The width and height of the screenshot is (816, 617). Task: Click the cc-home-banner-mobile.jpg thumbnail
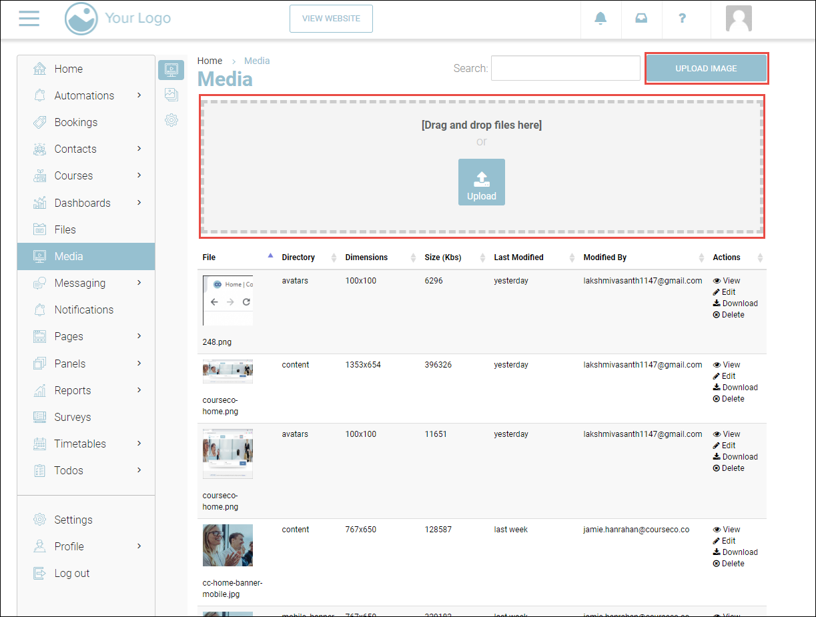point(228,545)
